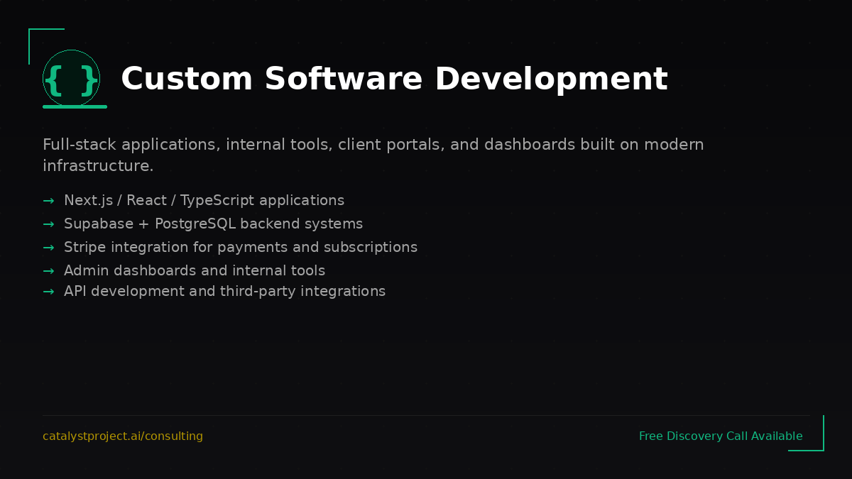Click the Full-stack applications description paragraph

(373, 155)
